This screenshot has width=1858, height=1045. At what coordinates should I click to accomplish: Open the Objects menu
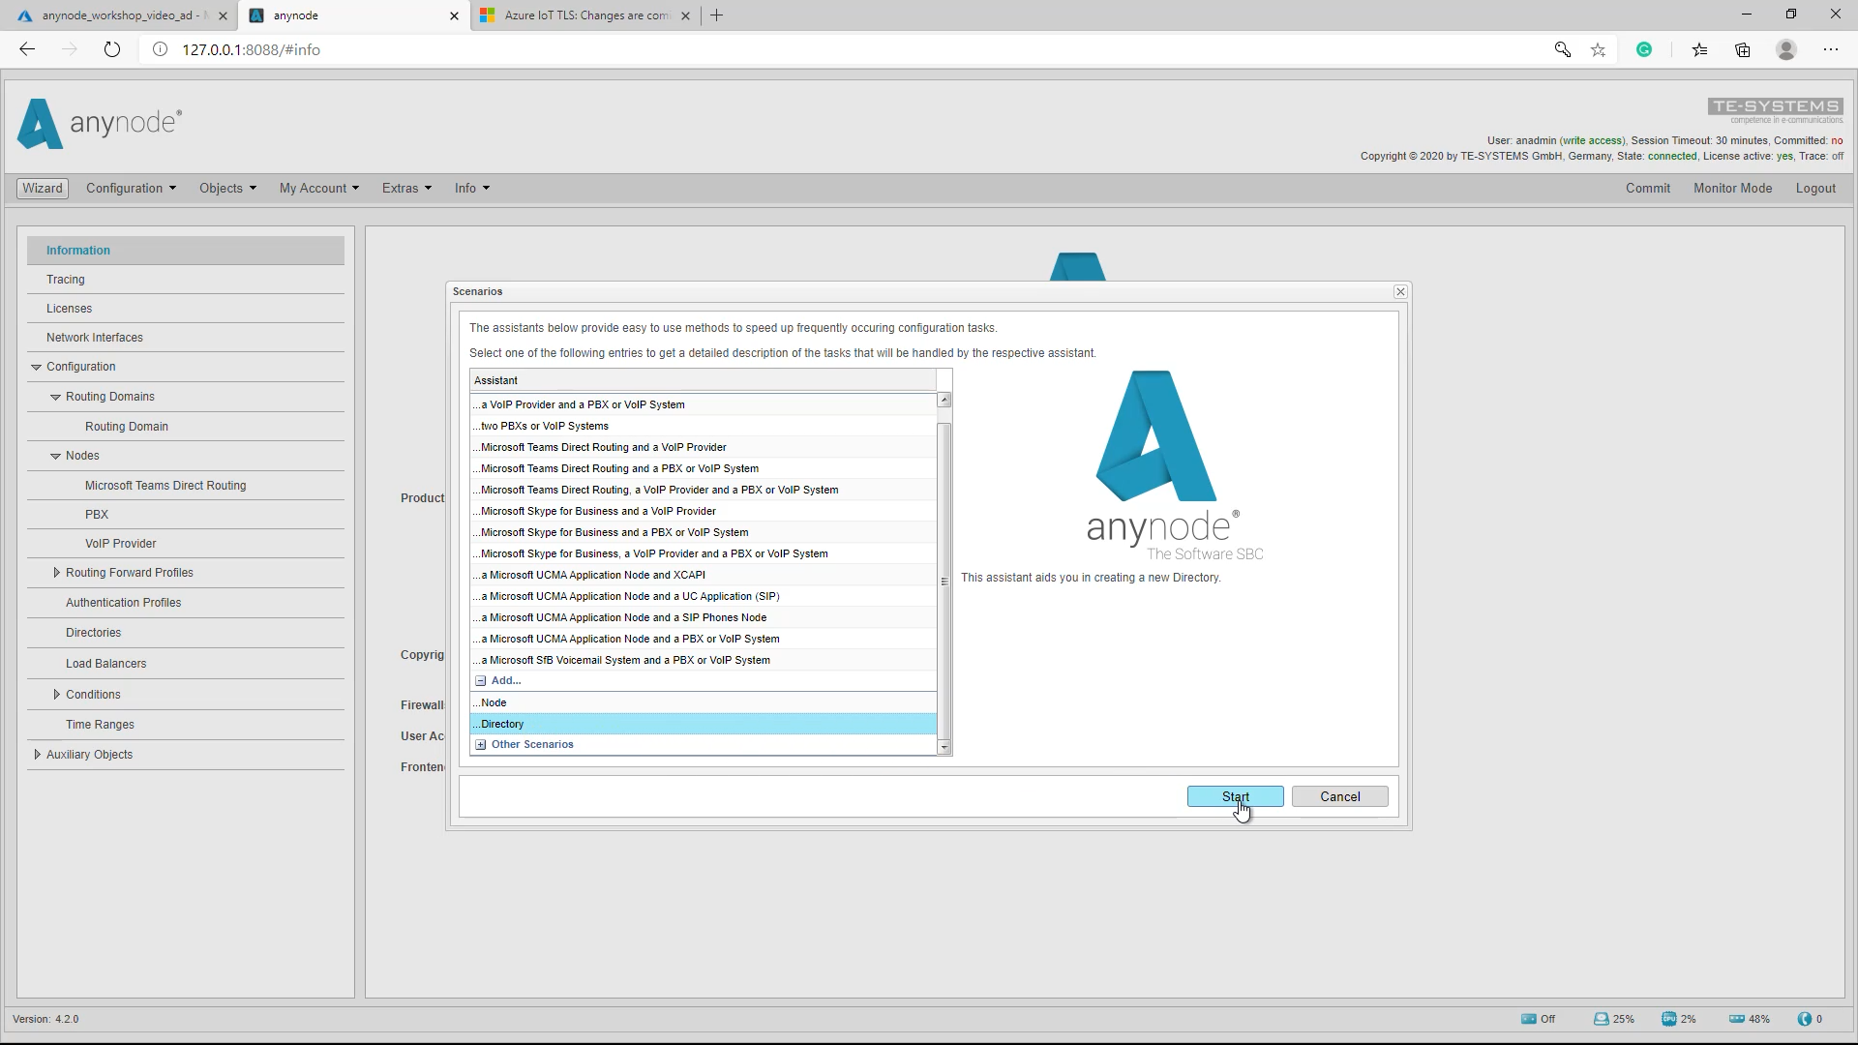point(227,188)
